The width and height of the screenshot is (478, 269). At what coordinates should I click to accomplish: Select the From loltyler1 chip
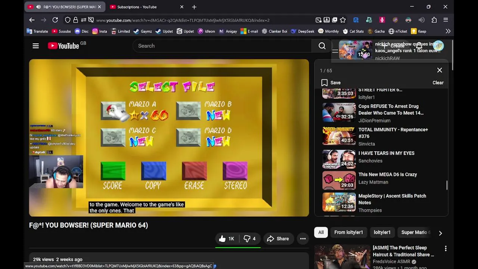348,232
